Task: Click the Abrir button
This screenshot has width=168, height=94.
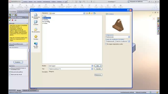Action: tap(97, 66)
